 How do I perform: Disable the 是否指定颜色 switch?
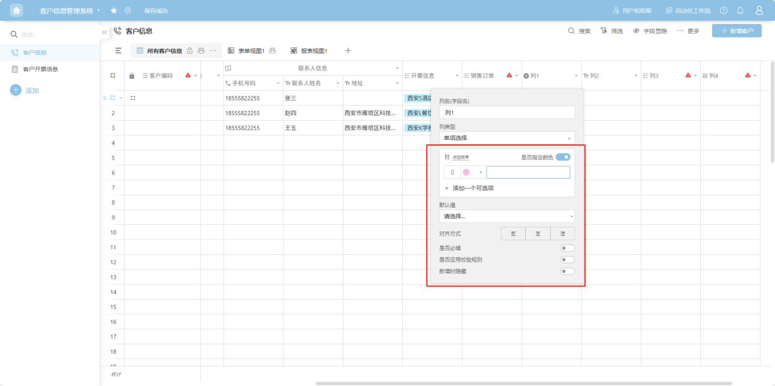point(563,157)
